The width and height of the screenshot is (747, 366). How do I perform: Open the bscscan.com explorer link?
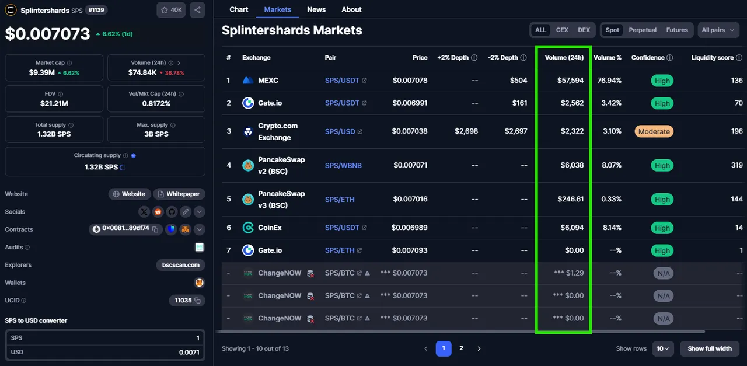pos(181,265)
